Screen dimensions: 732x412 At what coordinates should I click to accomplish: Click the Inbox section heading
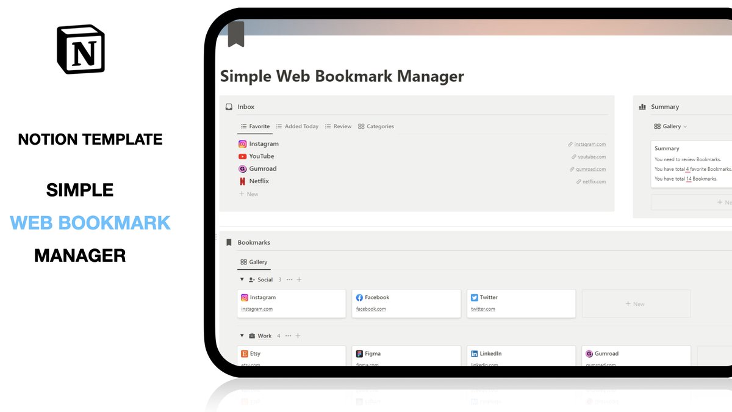(246, 107)
